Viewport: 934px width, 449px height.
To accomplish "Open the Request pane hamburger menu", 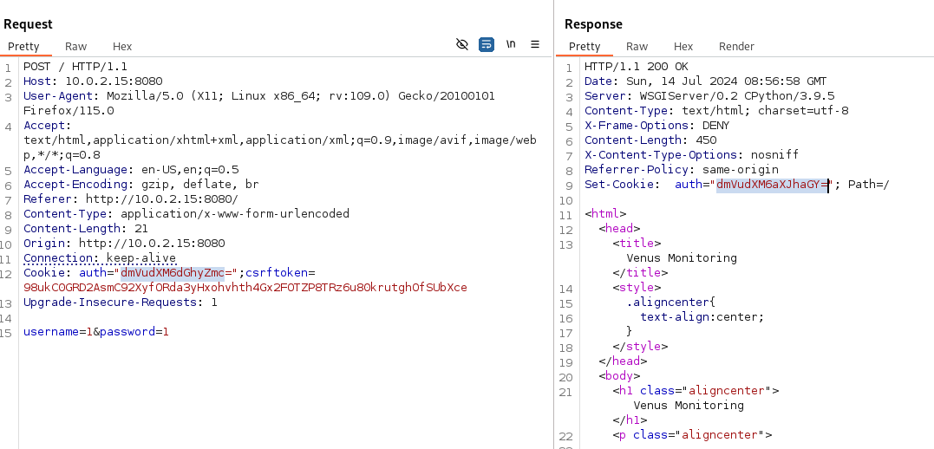I will coord(535,44).
